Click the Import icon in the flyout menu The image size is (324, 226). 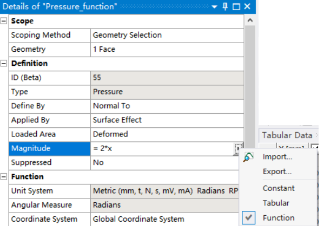(248, 157)
